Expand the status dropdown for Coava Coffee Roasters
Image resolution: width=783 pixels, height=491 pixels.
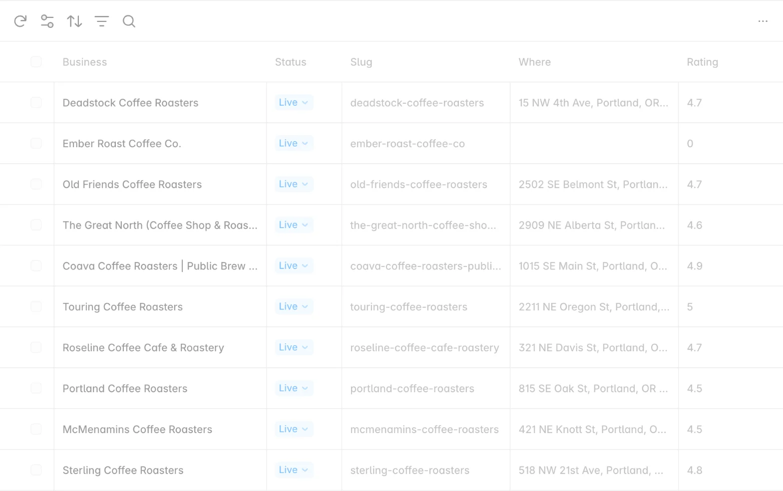(x=294, y=265)
